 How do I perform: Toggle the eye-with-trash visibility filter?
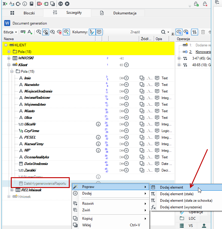coord(59,32)
